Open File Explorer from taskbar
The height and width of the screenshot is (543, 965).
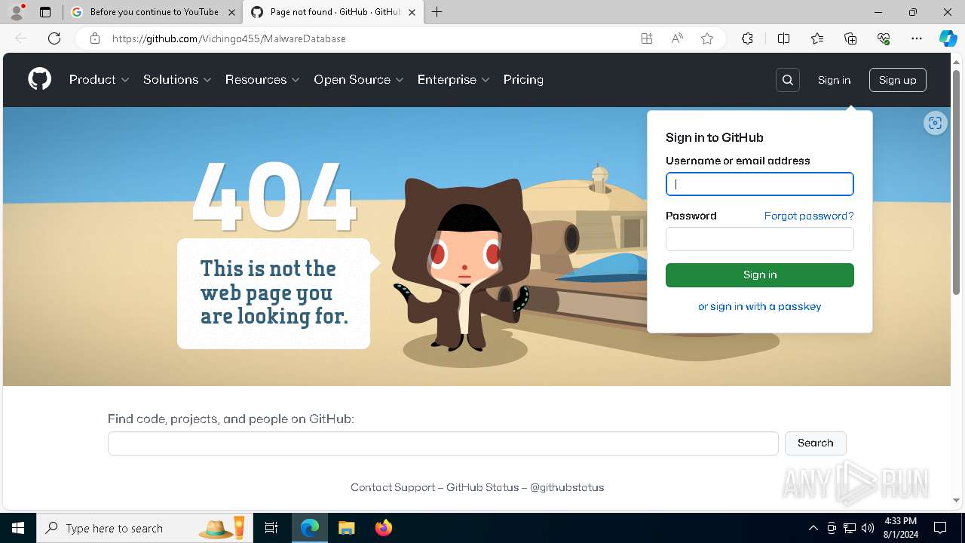point(346,528)
